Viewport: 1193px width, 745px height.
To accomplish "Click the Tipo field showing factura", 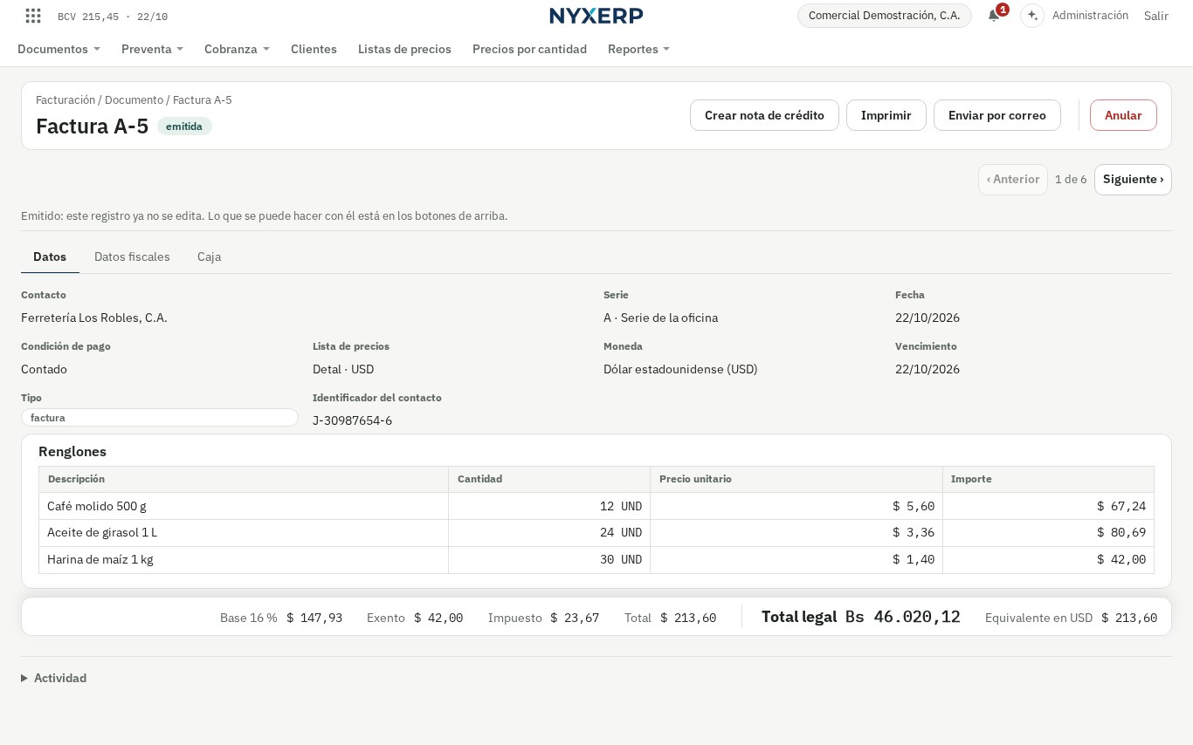I will pyautogui.click(x=160, y=418).
